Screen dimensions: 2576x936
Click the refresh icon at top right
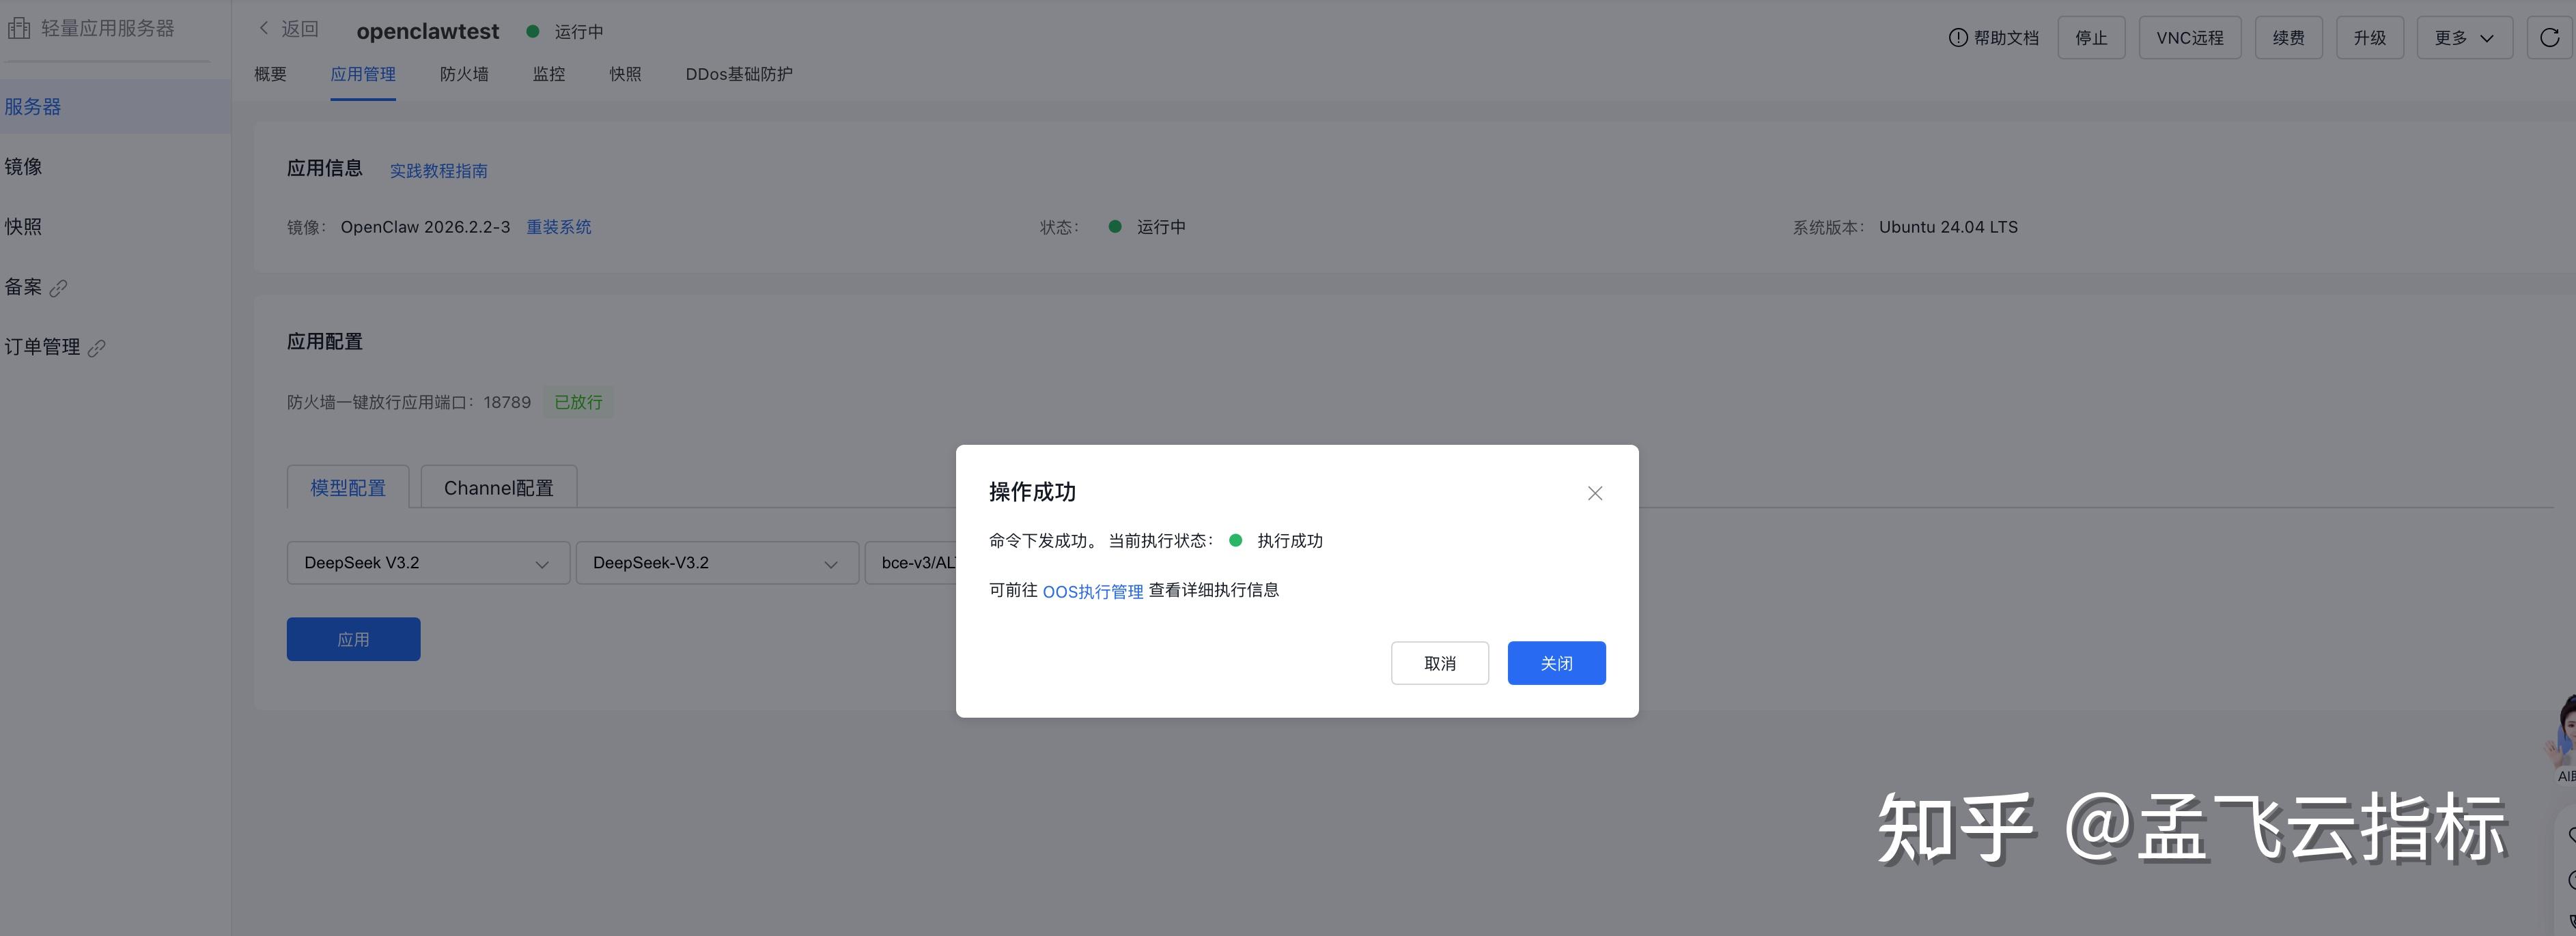(x=2549, y=38)
